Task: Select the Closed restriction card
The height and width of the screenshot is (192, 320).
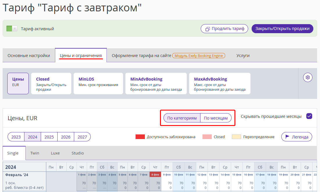Action: (x=51, y=83)
